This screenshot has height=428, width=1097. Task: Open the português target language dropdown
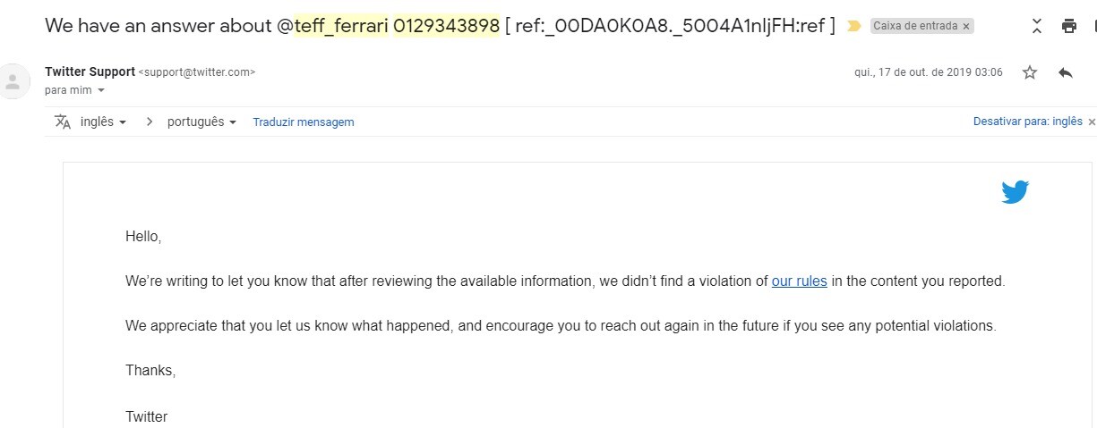coord(201,122)
